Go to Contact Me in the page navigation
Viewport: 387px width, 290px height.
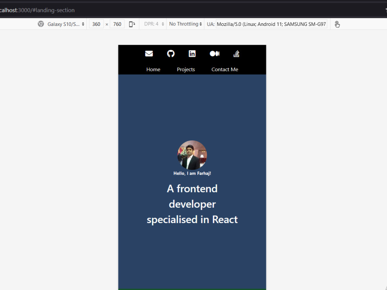coord(224,69)
